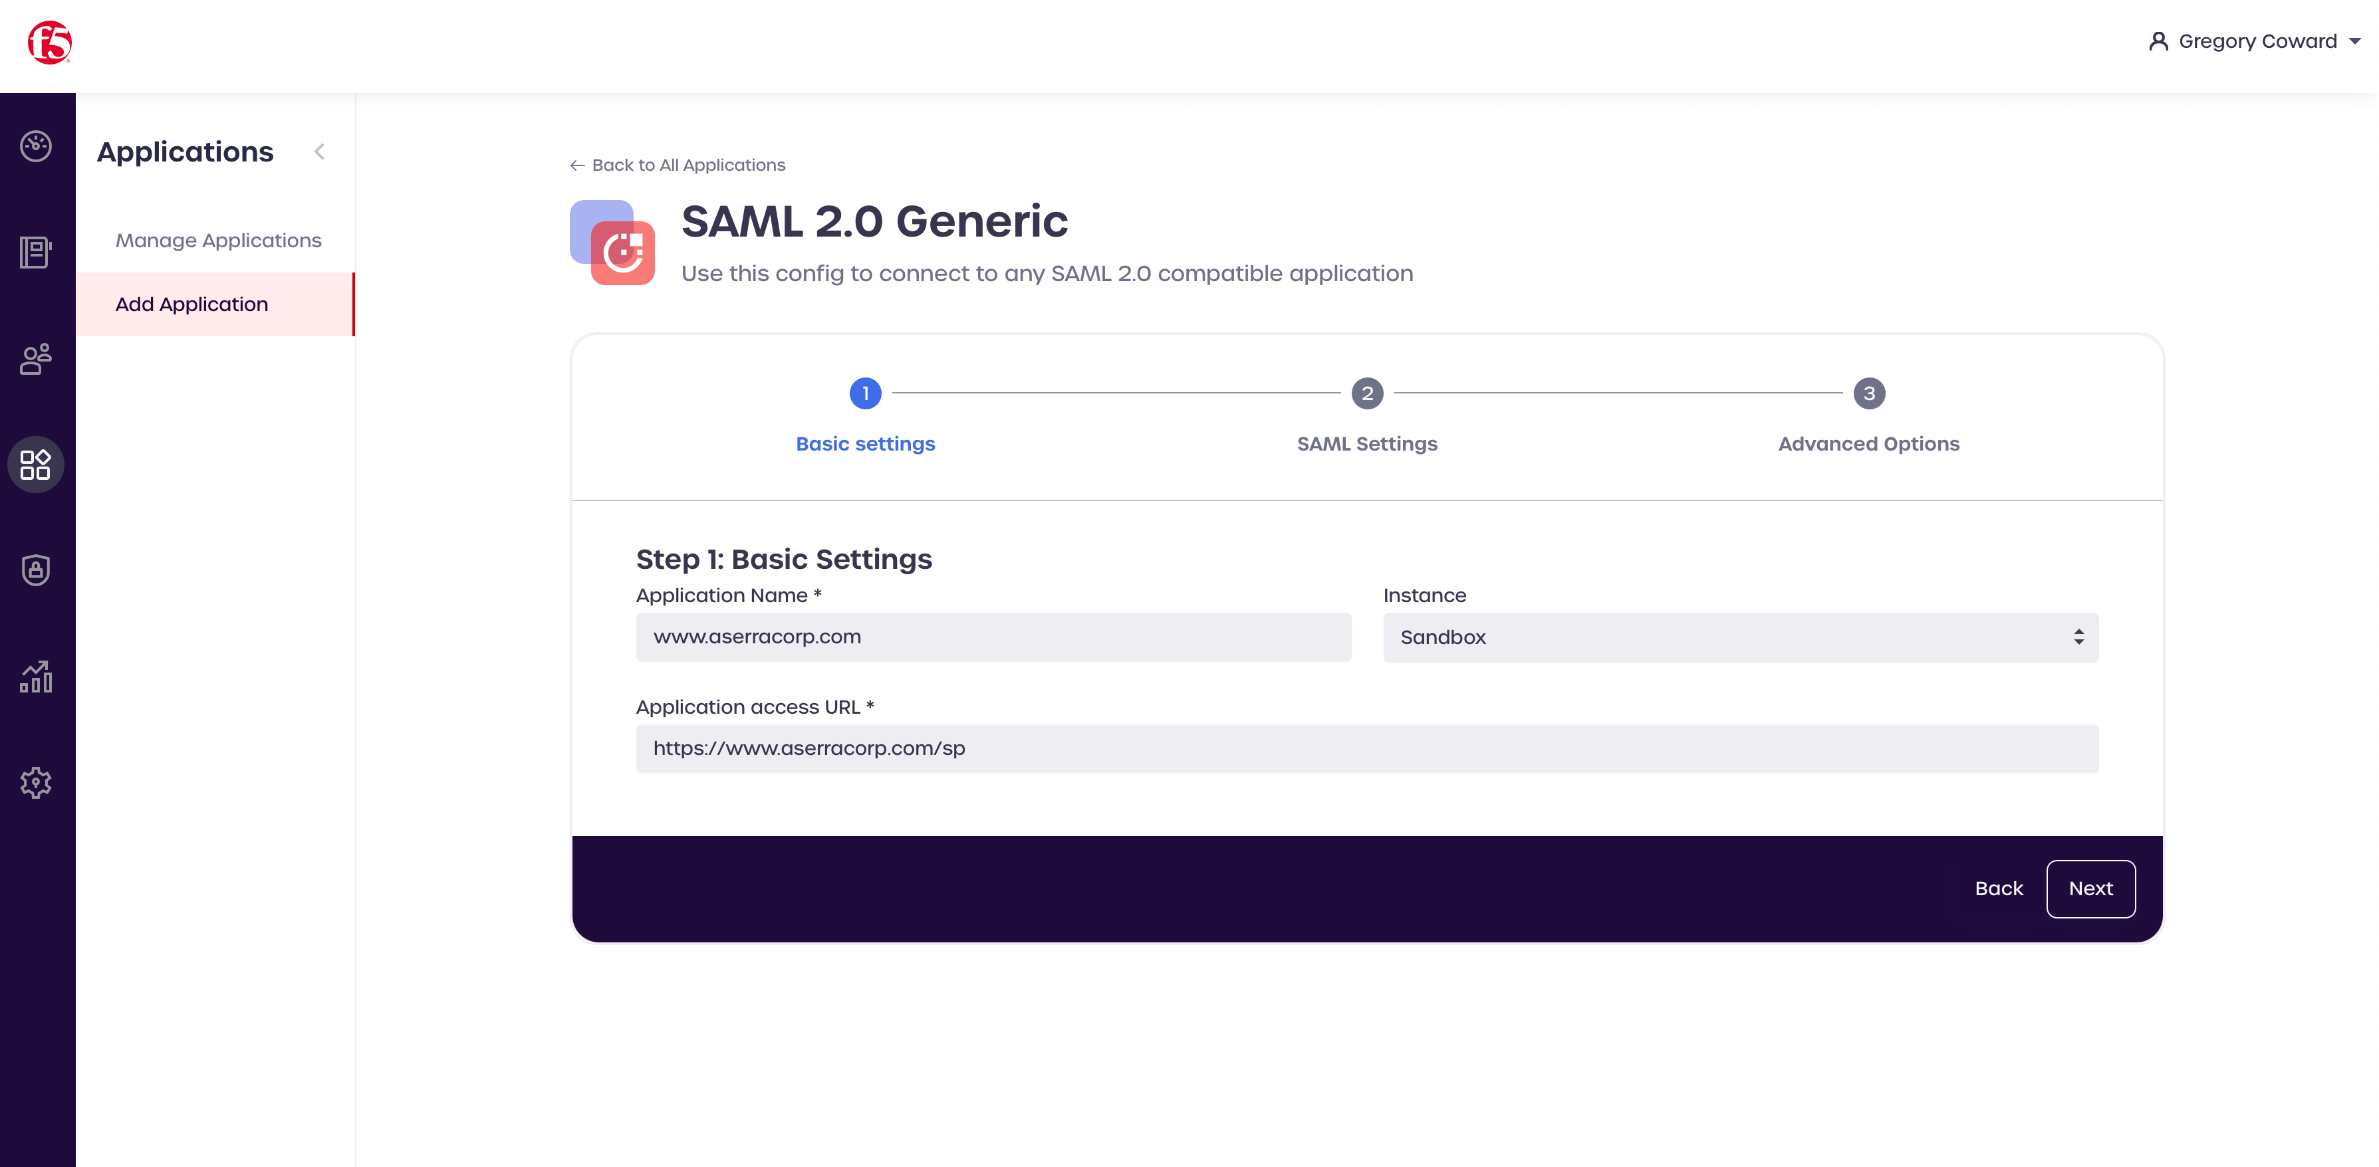This screenshot has width=2379, height=1167.
Task: Open the Instance Sandbox dropdown
Action: click(1740, 637)
